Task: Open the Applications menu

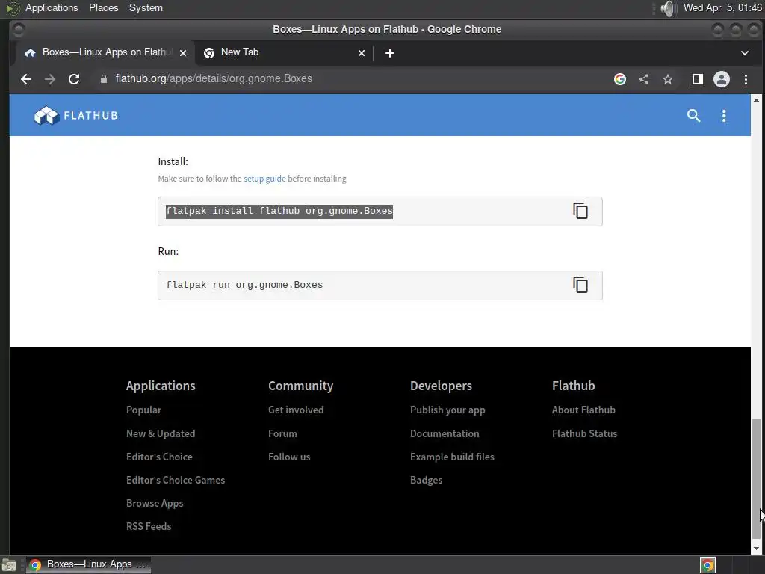Action: click(52, 7)
